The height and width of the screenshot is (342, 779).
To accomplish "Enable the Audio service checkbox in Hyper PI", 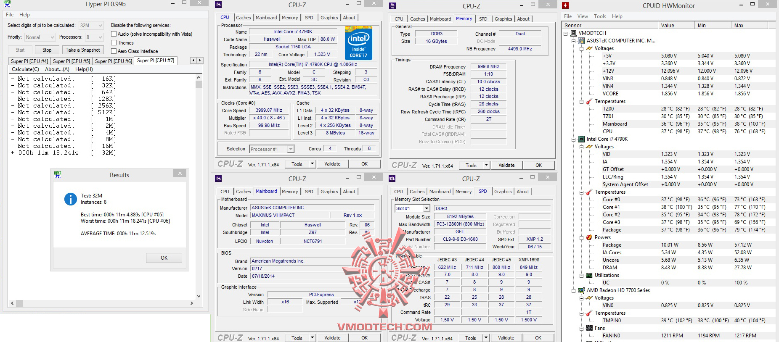I will (114, 34).
